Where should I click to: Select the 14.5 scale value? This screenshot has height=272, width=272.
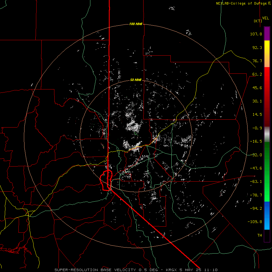coord(257,115)
